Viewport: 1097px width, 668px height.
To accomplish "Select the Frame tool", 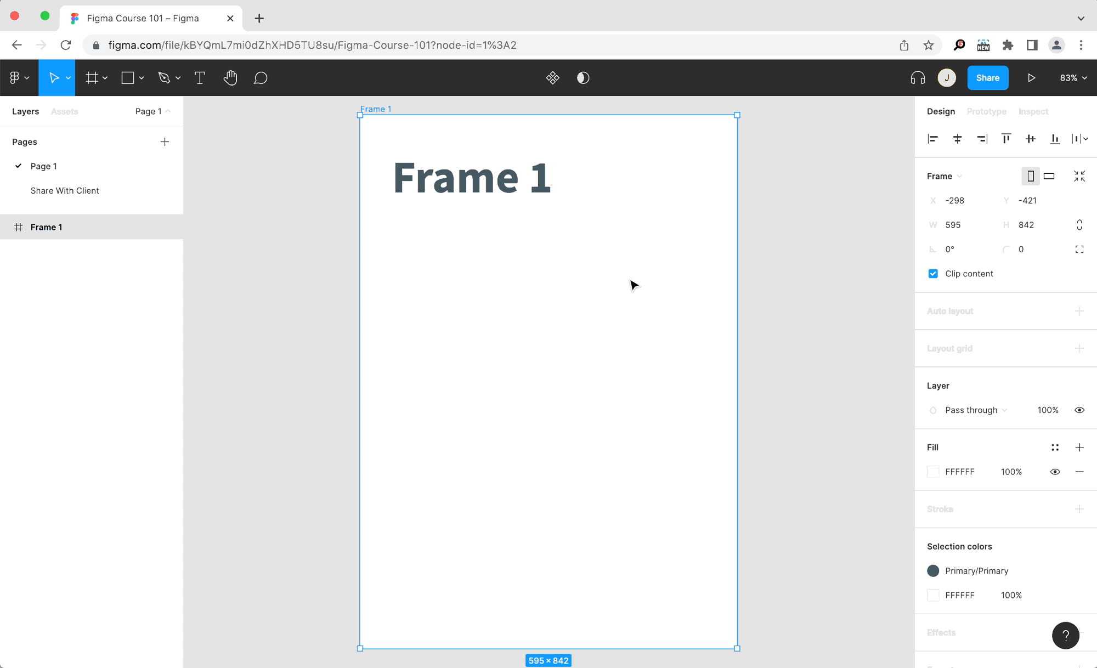I will (92, 78).
